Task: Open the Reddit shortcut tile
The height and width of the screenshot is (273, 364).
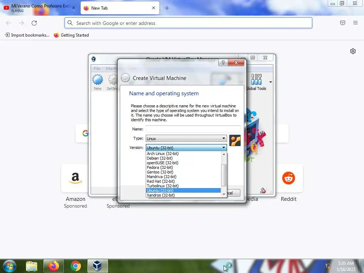Action: 289,178
